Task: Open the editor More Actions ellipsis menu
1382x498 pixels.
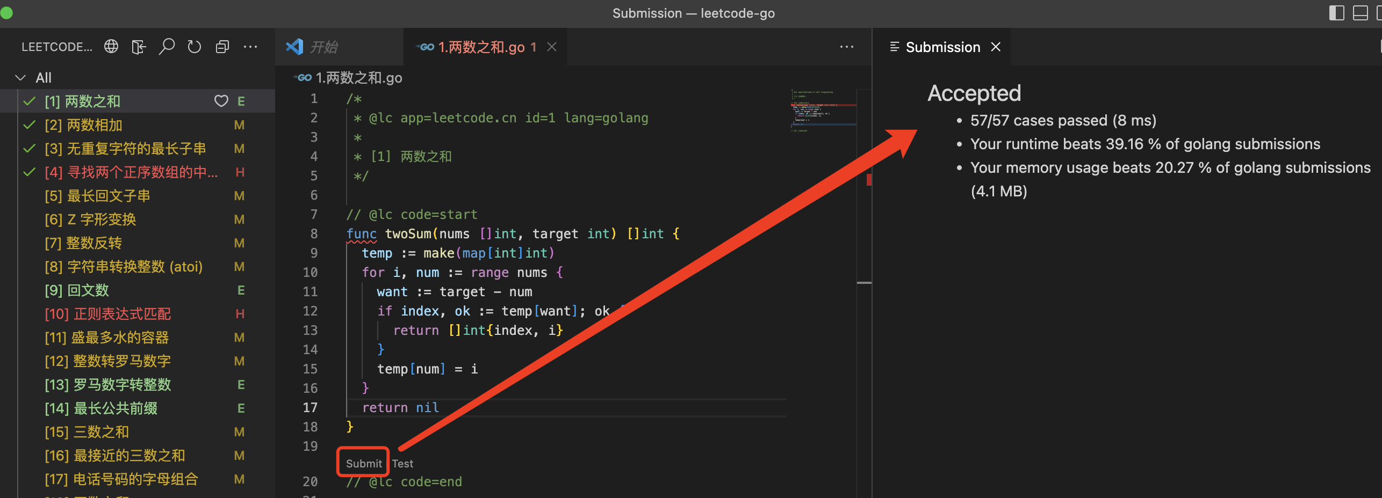Action: [x=847, y=47]
